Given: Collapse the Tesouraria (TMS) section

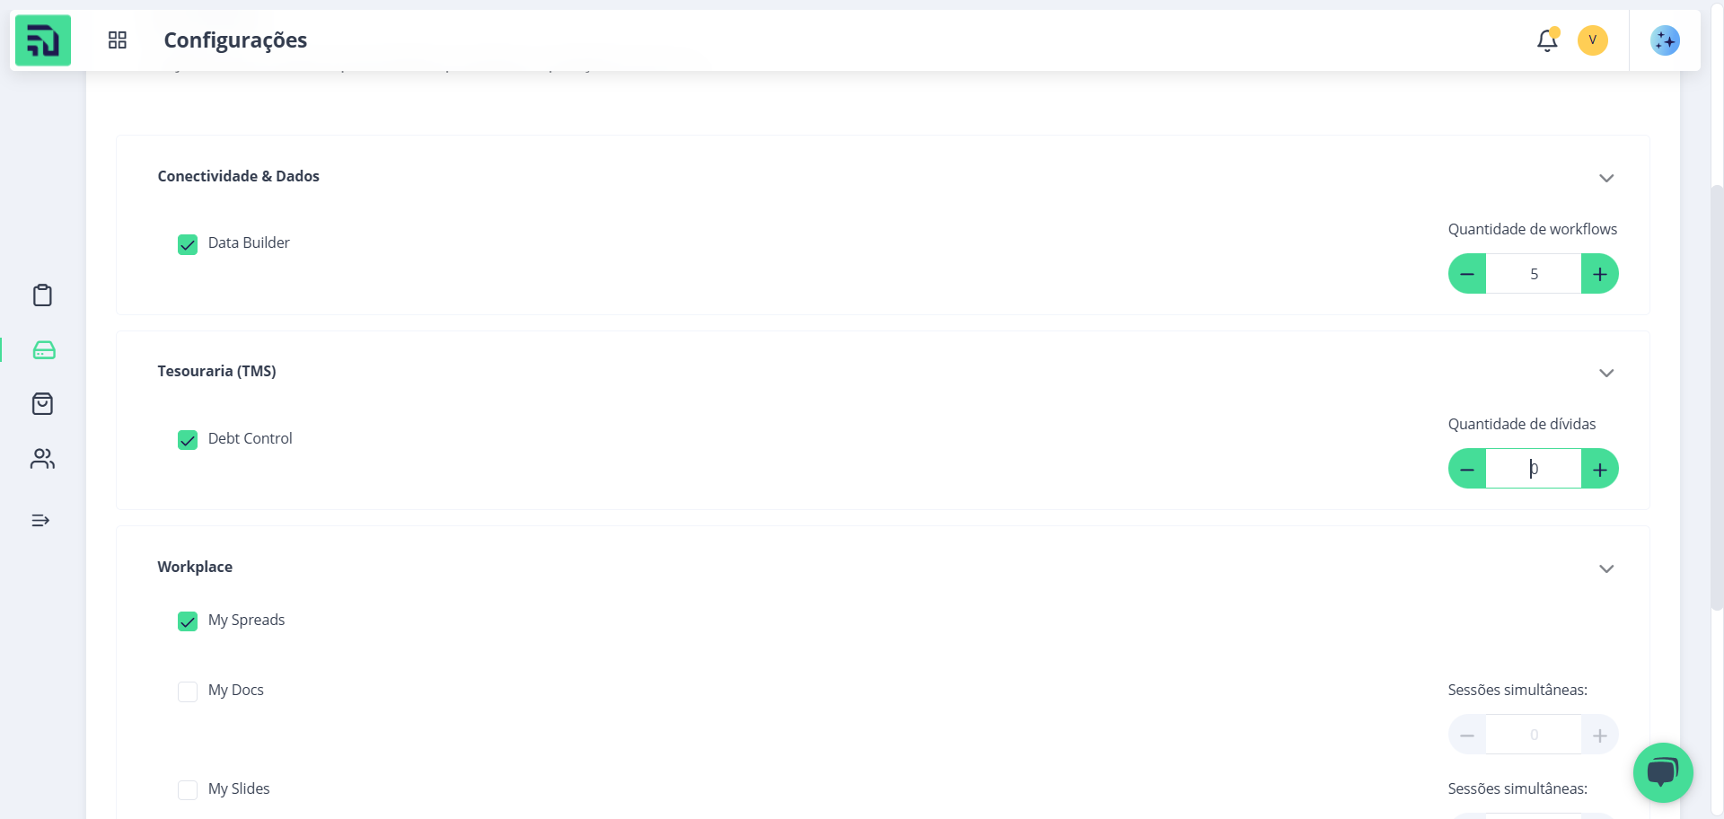Looking at the screenshot, I should pos(1606,373).
